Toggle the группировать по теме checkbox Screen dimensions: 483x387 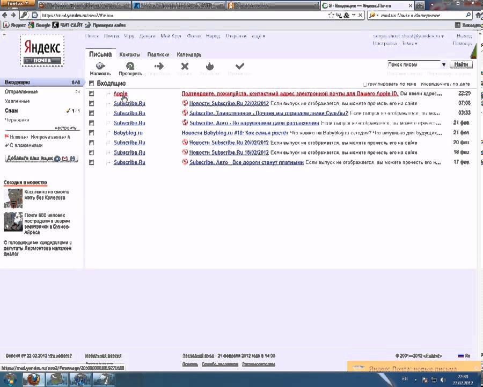[365, 84]
